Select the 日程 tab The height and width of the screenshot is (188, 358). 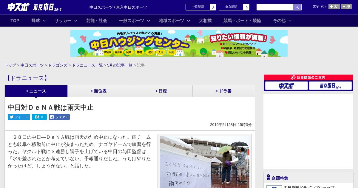[x=161, y=91]
